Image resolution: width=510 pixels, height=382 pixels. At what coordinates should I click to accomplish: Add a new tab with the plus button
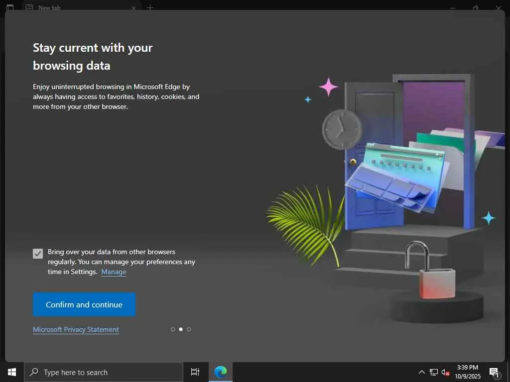pyautogui.click(x=149, y=7)
